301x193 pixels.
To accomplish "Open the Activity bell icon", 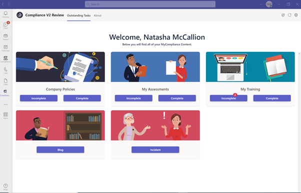I will tap(5, 14).
